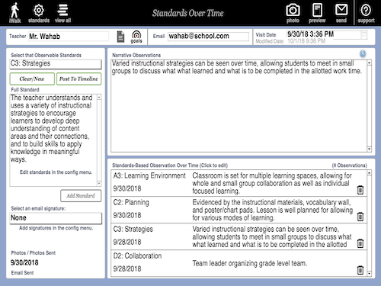Edit the 'Classroom is set for multiple' note
This screenshot has height=286, width=381.
click(272, 183)
